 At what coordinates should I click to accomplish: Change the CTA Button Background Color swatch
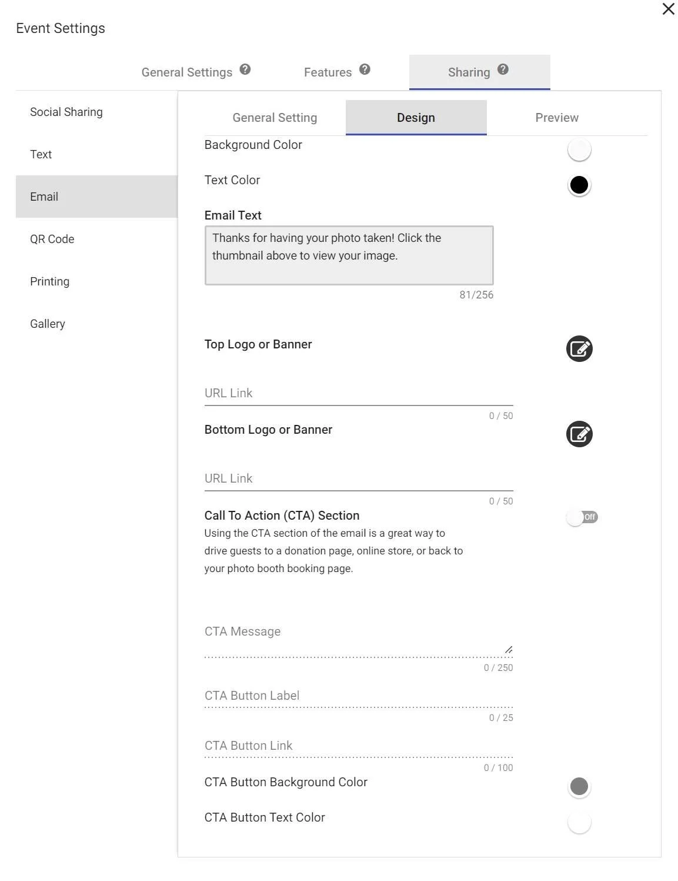coord(579,786)
